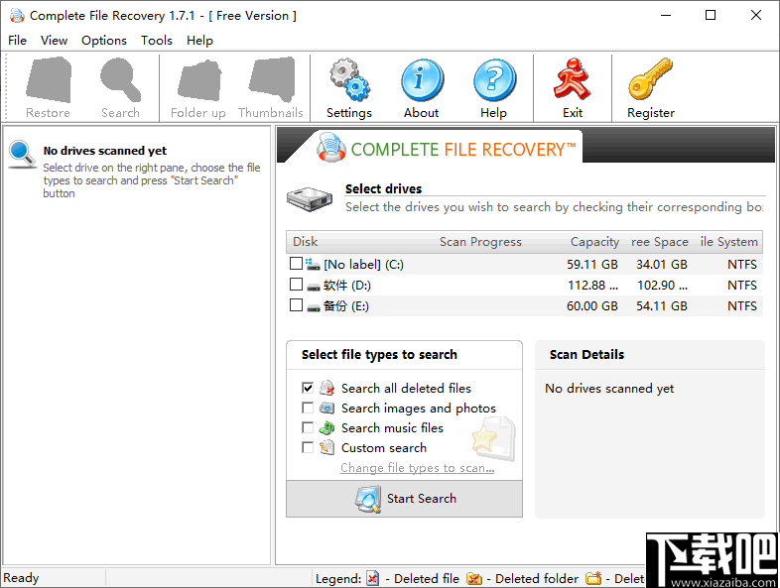
Task: Check the 软件 (D:) drive checkbox
Action: [296, 285]
